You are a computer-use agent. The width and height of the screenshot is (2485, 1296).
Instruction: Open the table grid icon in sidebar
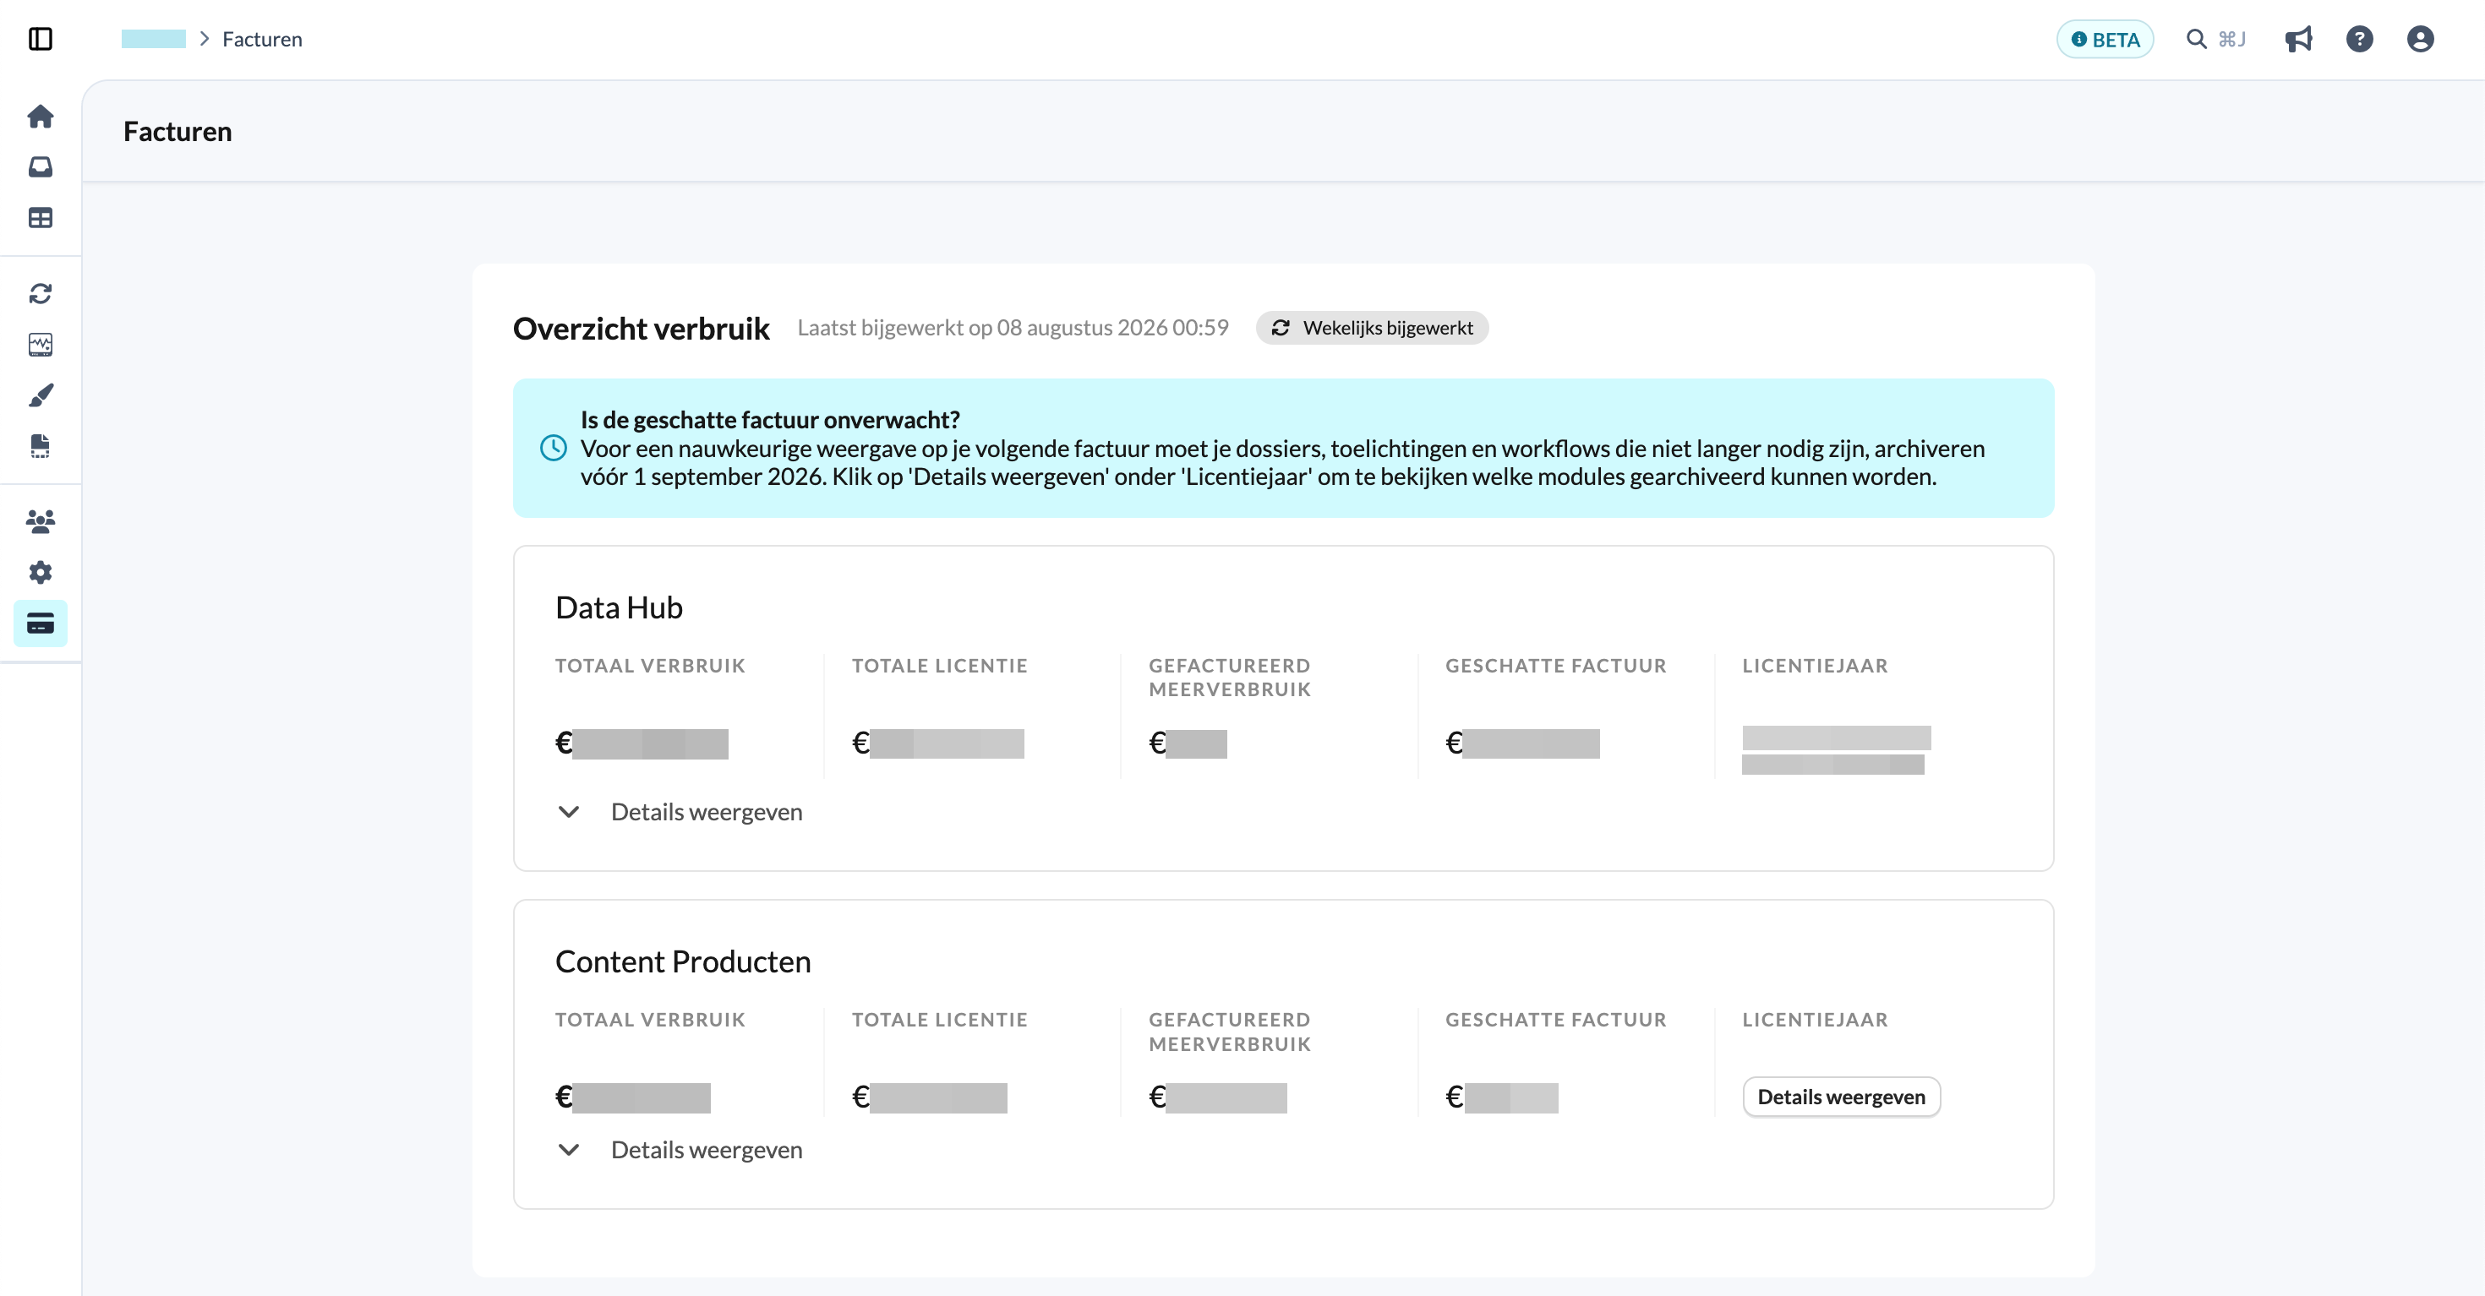point(41,218)
